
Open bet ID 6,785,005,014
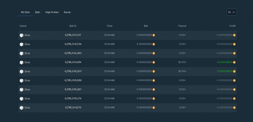coord(73,98)
